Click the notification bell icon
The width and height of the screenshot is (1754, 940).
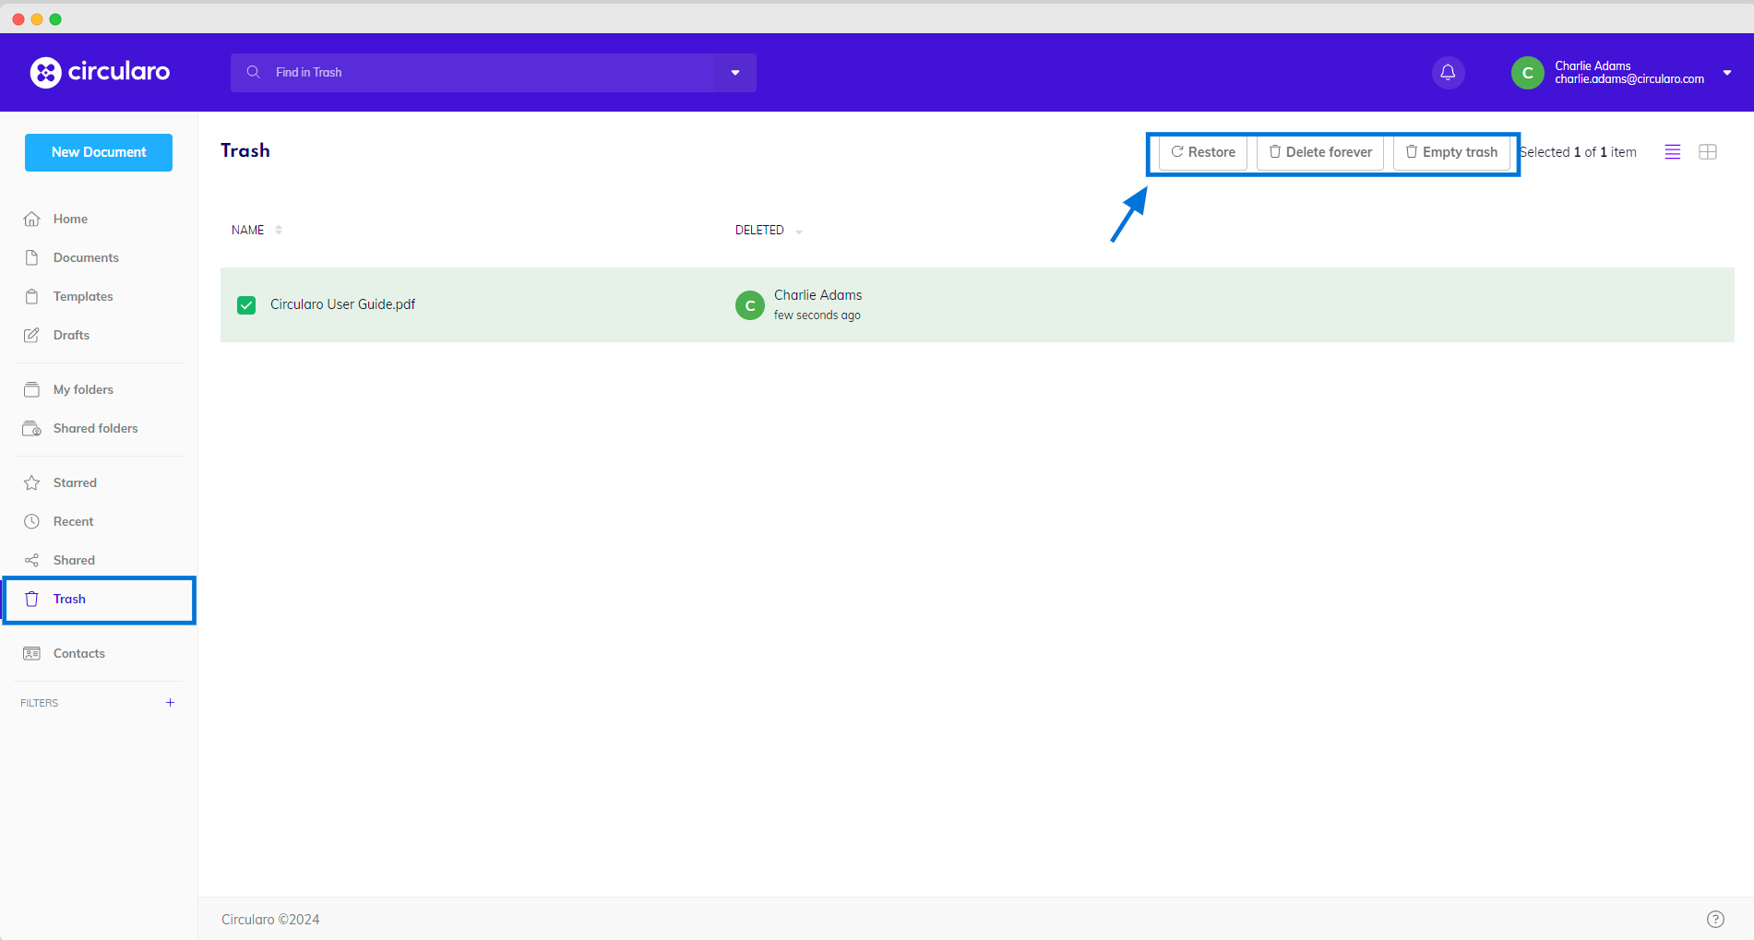click(x=1448, y=73)
